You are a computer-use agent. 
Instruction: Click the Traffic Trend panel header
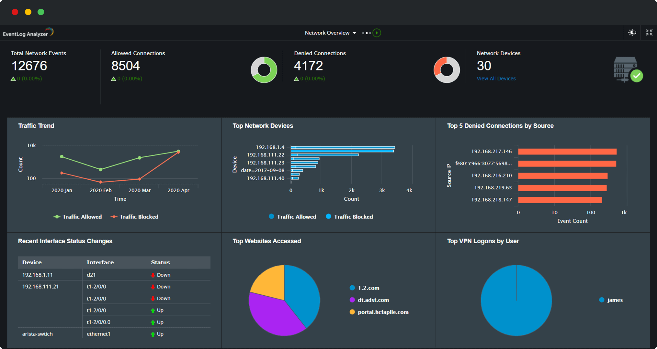click(x=36, y=126)
